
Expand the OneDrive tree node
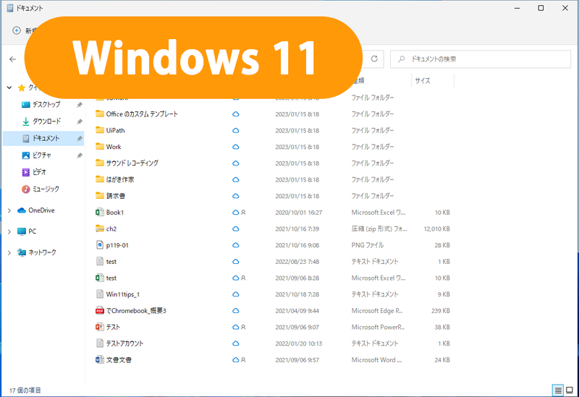[9, 210]
